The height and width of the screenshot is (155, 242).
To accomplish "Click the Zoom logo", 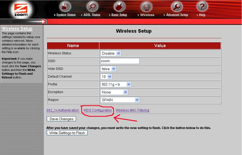I will pos(21,10).
